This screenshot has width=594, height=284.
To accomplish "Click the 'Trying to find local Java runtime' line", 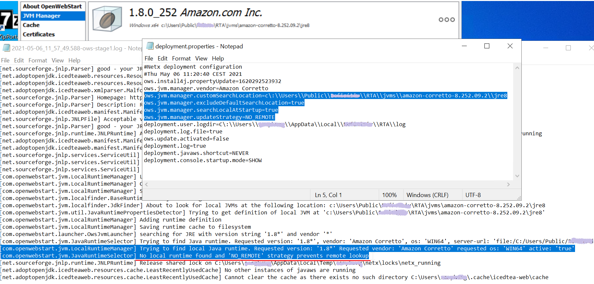I will pyautogui.click(x=288, y=248).
